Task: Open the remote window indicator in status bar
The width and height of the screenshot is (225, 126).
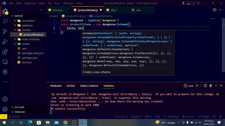Action: pos(4,117)
